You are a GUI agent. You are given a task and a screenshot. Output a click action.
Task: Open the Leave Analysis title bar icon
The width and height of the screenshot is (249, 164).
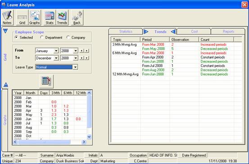[x=4, y=4]
